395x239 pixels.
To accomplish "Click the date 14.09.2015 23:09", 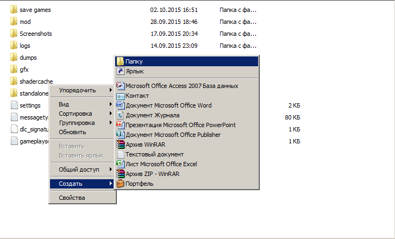I will pyautogui.click(x=174, y=46).
